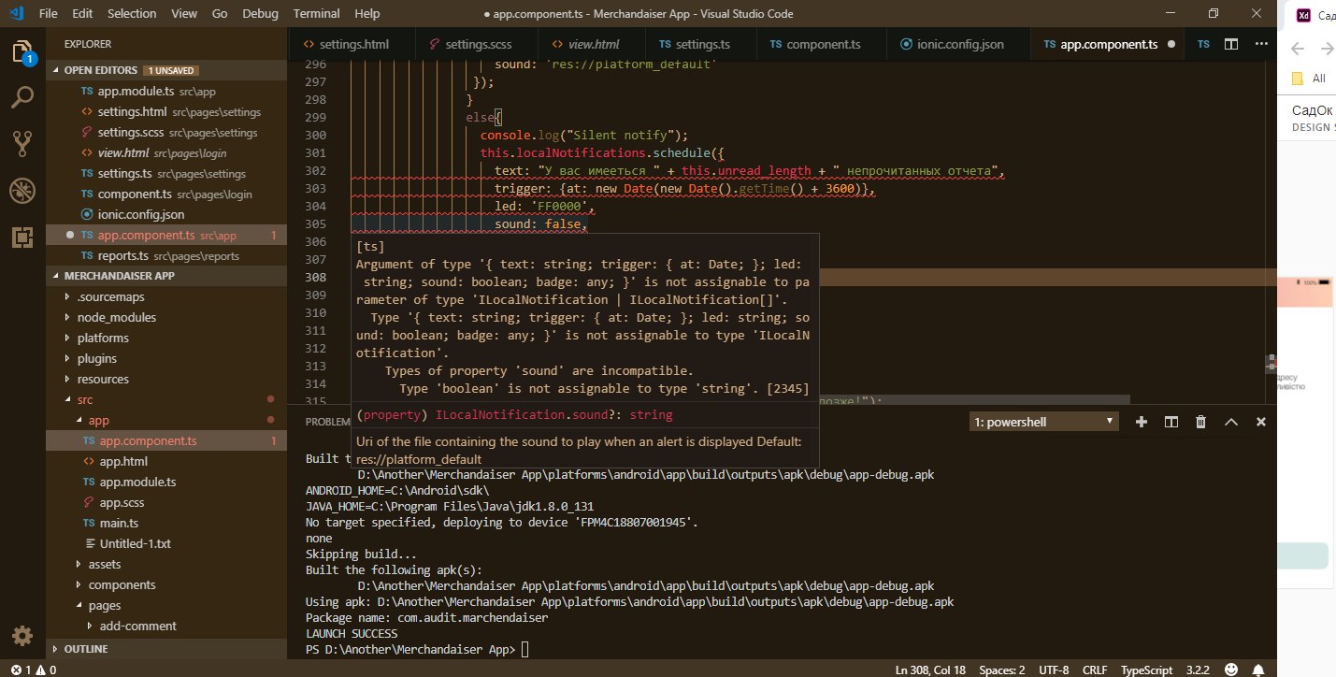Click the split editor icon
Image resolution: width=1336 pixels, height=677 pixels.
coord(1231,44)
